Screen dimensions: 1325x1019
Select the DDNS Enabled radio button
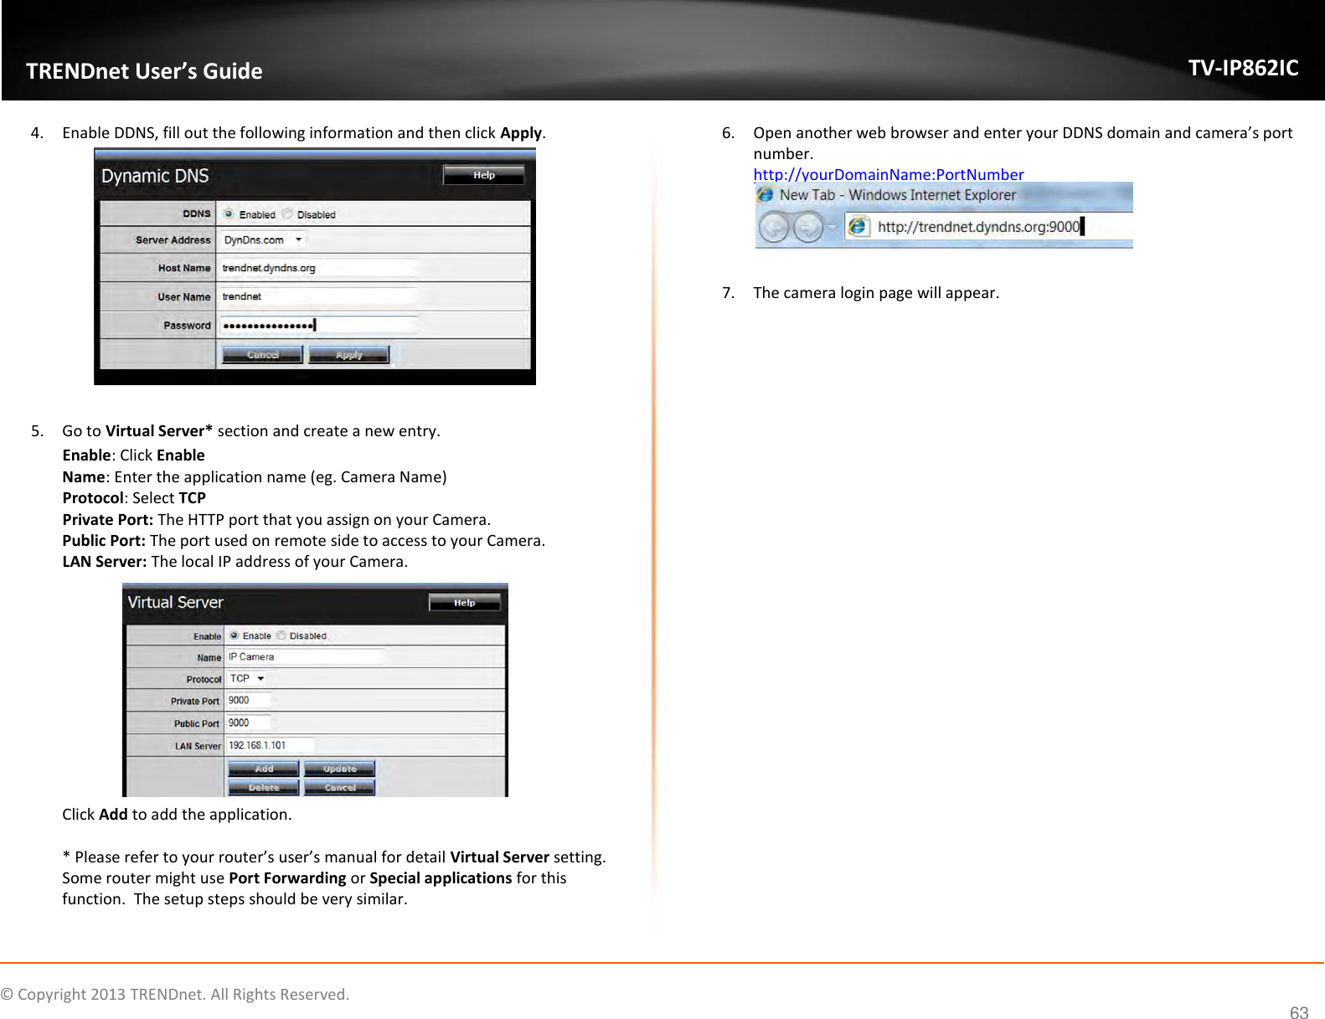[x=229, y=214]
